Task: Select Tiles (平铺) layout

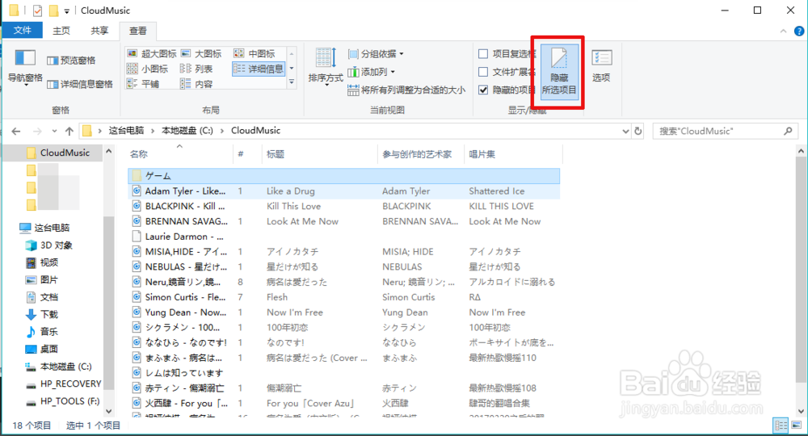Action: (143, 84)
